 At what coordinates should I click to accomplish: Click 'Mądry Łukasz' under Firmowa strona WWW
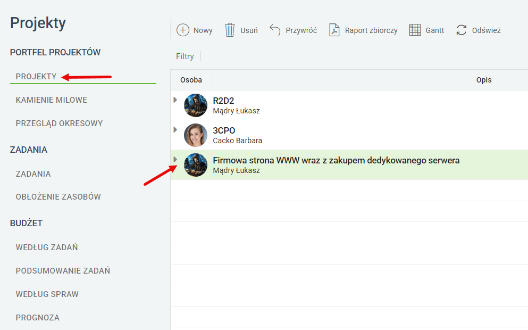[237, 170]
